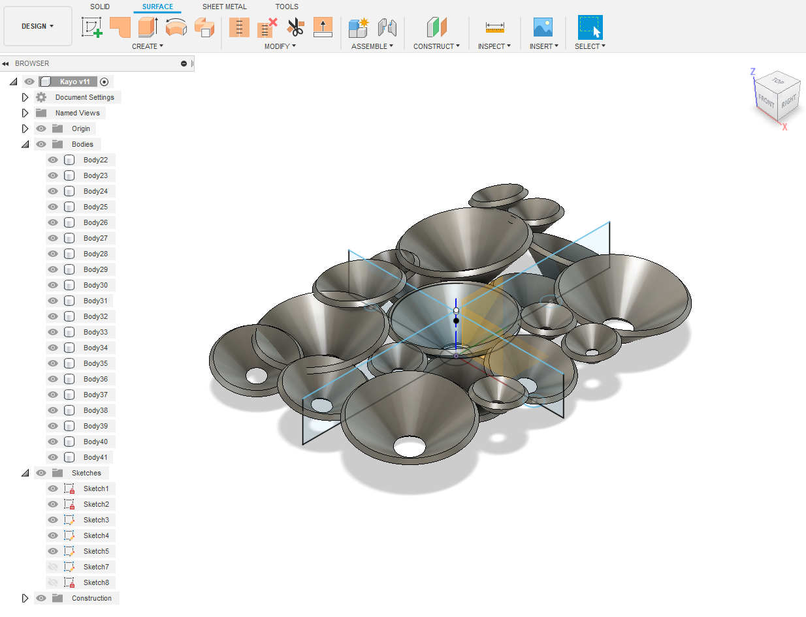Open the INSPECT dropdown menu
806x617 pixels.
(x=494, y=46)
